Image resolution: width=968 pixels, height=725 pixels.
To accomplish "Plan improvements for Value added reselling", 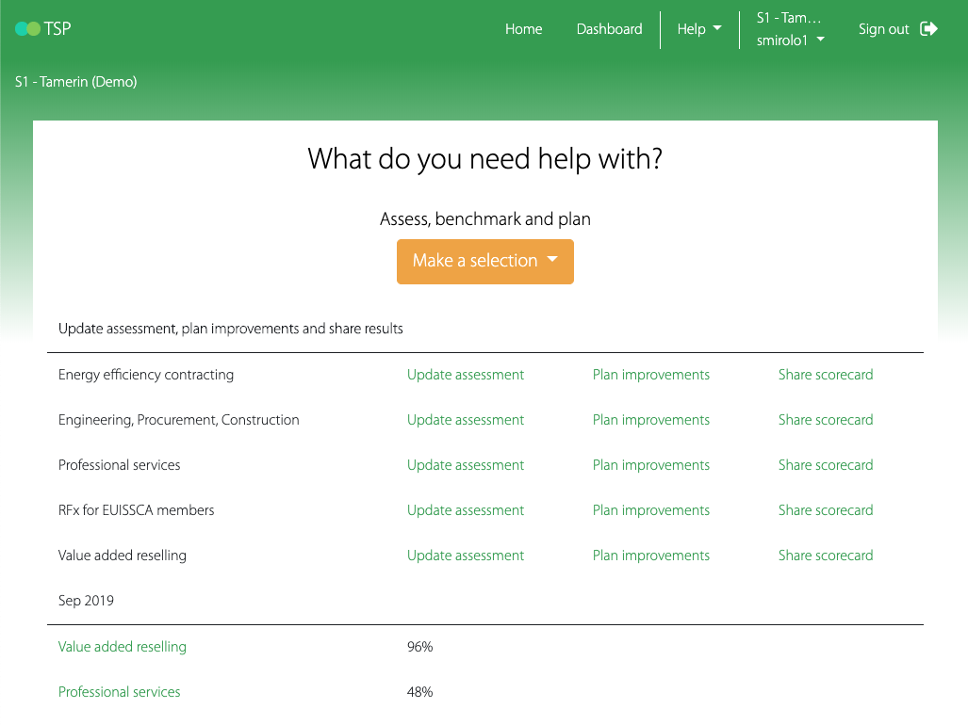I will coord(650,556).
